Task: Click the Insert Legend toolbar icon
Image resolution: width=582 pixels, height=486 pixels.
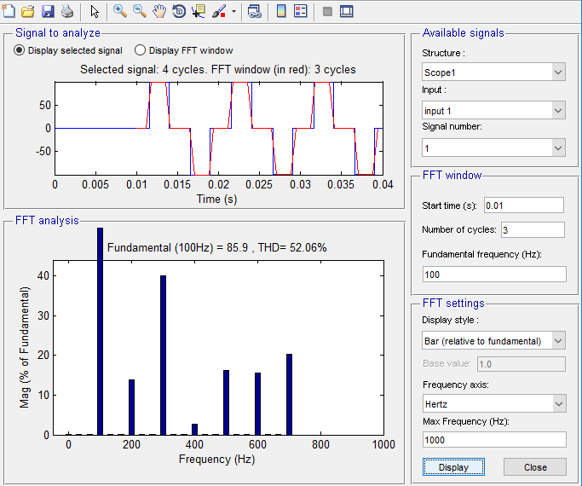Action: click(x=301, y=12)
